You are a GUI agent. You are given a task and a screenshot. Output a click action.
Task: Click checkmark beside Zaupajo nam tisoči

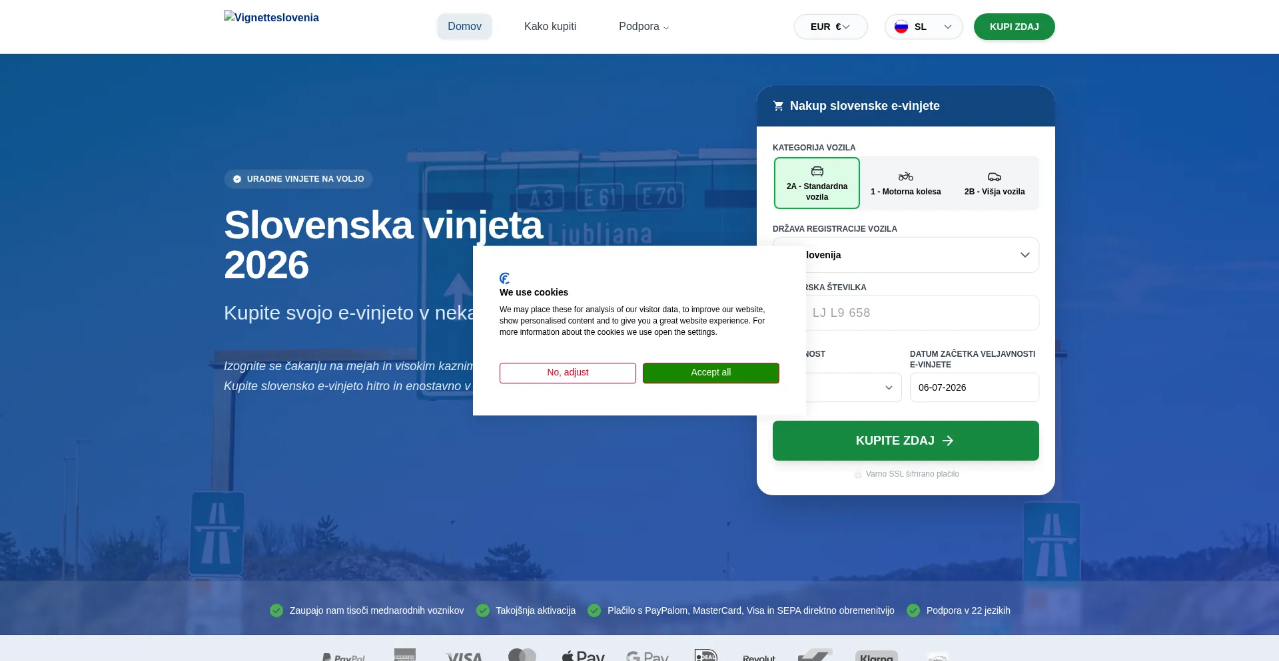tap(276, 610)
